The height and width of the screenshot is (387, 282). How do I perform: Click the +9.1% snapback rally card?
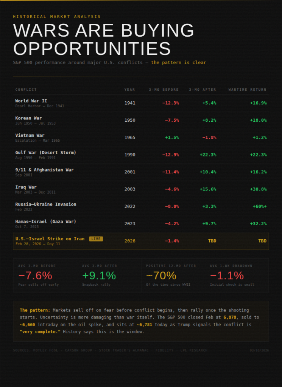(x=109, y=275)
